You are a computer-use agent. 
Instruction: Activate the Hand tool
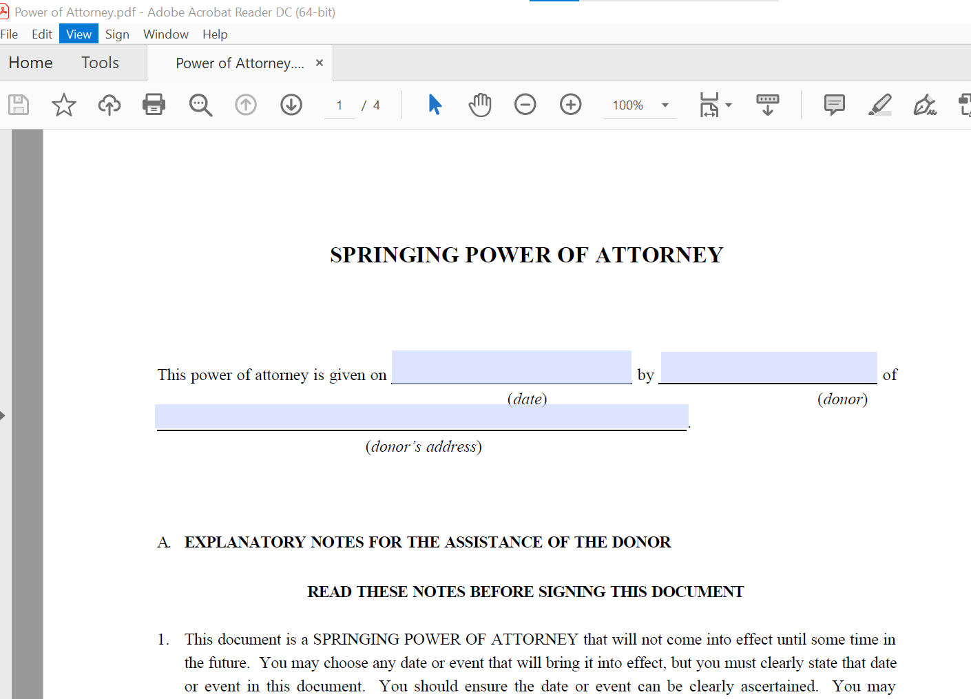click(480, 105)
